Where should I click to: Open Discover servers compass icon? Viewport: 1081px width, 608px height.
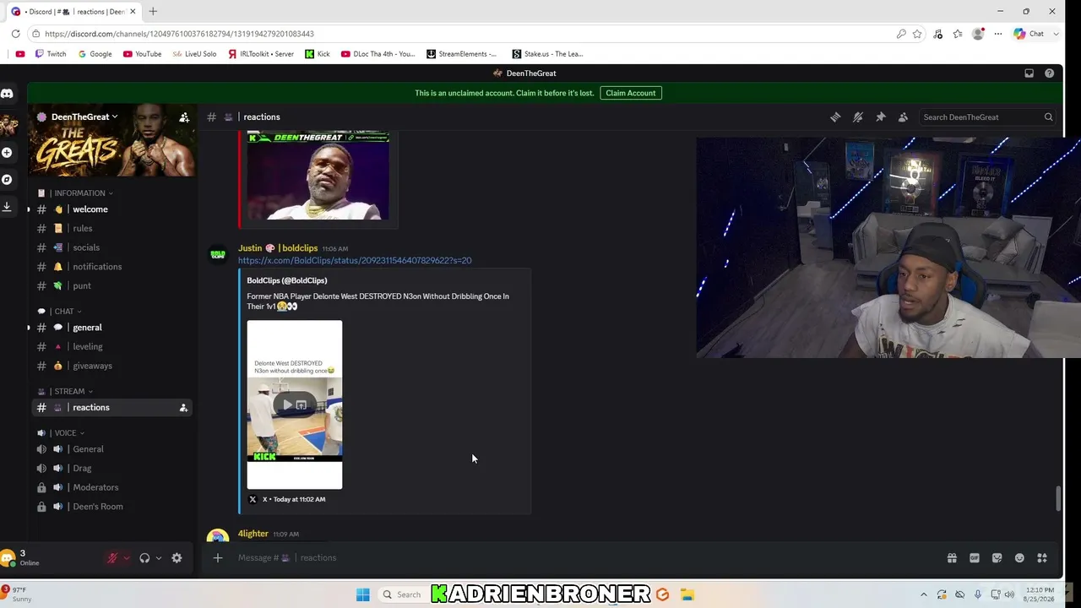tap(7, 180)
